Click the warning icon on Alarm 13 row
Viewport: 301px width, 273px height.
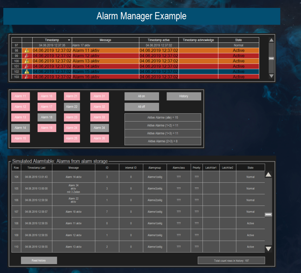tap(27, 61)
